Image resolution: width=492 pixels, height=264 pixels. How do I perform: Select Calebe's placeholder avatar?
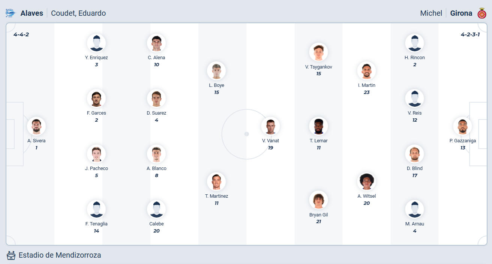tap(156, 209)
